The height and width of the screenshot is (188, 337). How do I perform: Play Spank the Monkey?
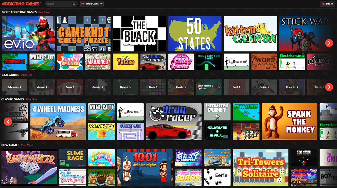[x=290, y=121]
